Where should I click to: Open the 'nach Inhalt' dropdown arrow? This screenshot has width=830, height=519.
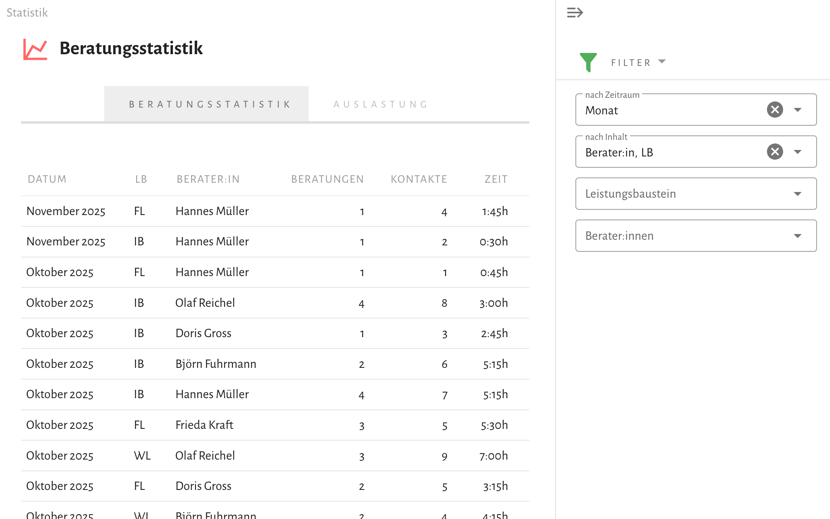[797, 152]
